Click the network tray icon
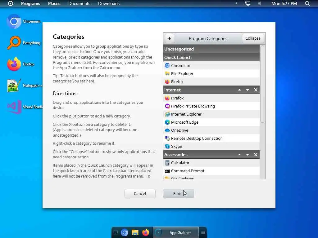318x238 pixels. click(x=248, y=3)
